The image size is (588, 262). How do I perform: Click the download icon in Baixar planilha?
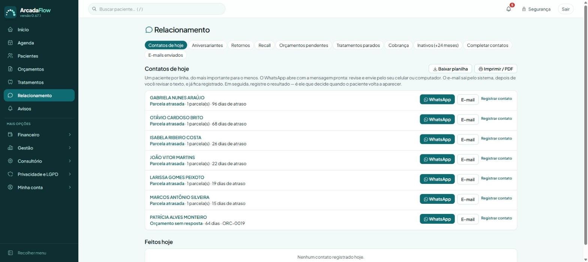[x=435, y=69]
